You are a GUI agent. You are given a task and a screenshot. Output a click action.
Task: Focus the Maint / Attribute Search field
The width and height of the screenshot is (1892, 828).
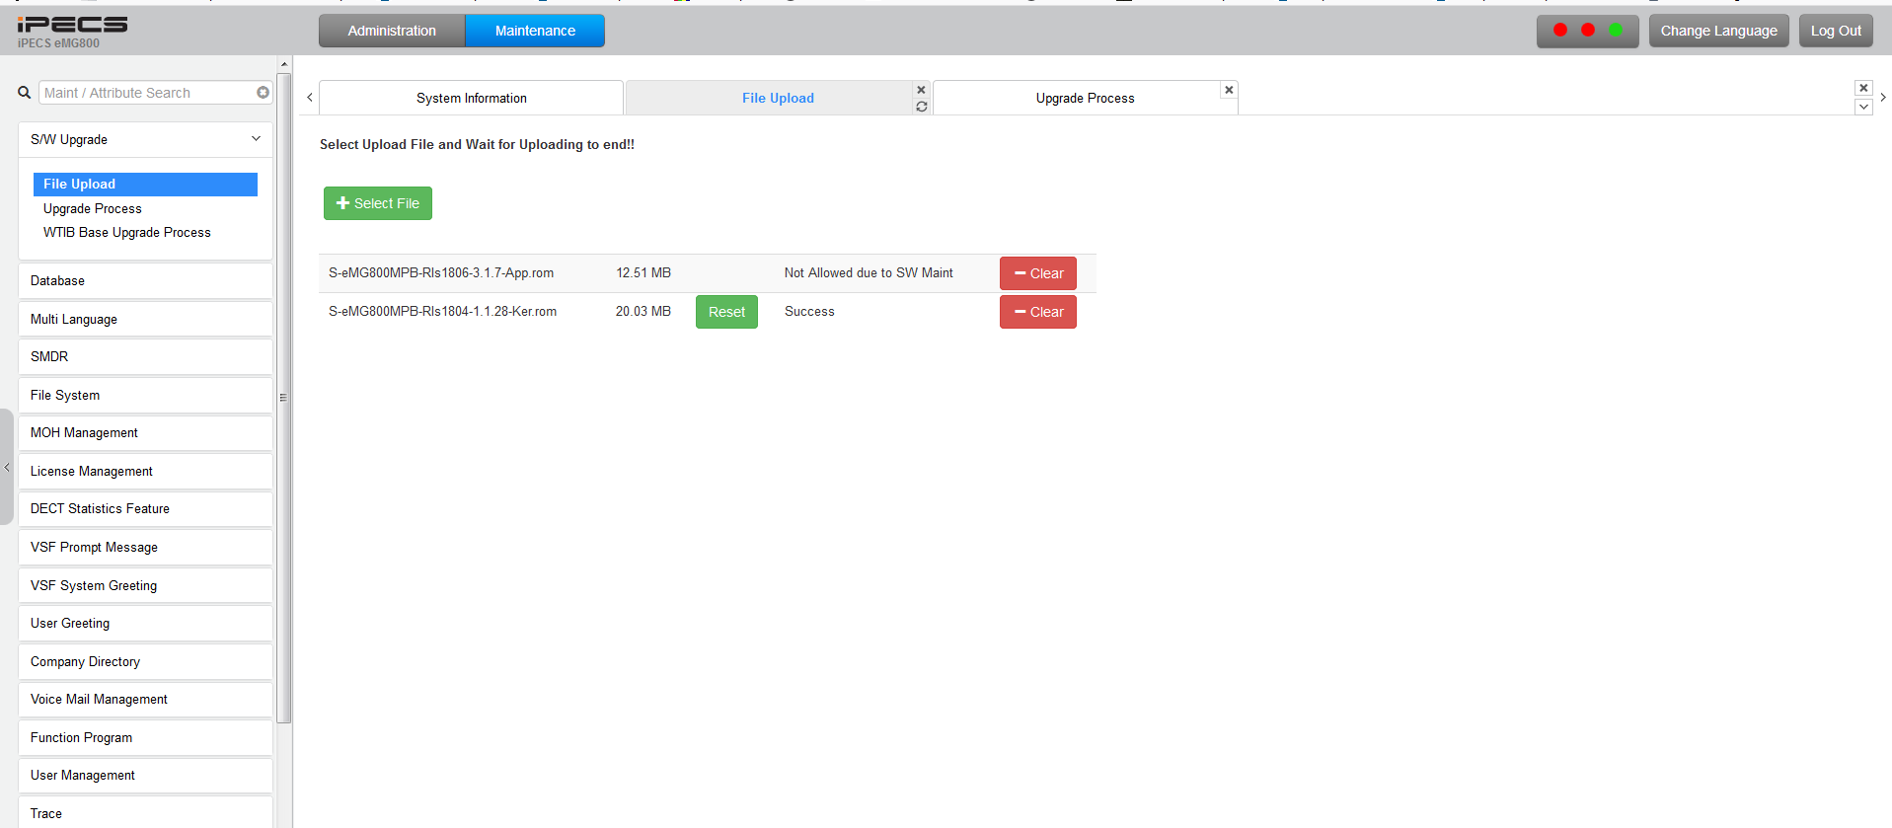point(148,93)
